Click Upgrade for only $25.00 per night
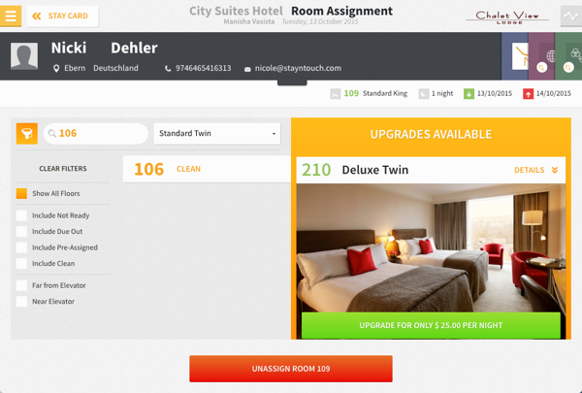This screenshot has width=582, height=393. click(x=431, y=325)
